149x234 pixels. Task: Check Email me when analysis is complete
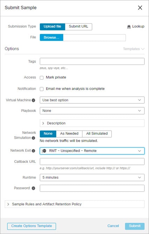(x=42, y=89)
